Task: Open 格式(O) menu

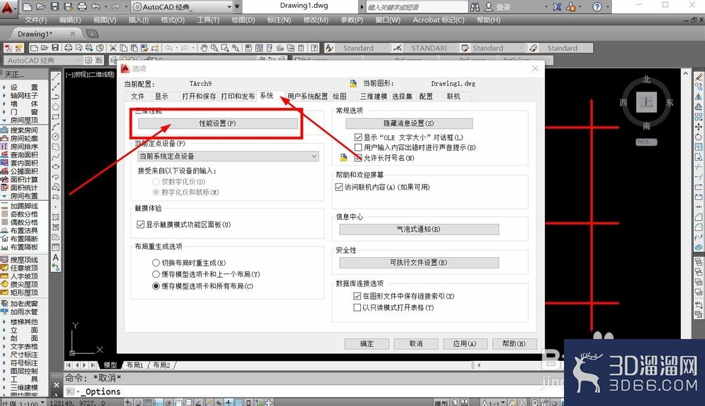Action: pos(173,20)
